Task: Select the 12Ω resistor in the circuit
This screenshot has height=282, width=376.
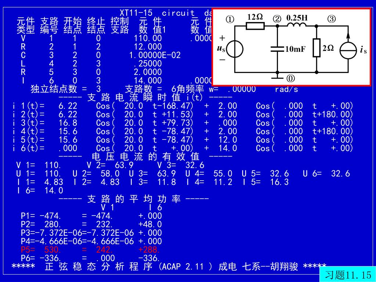Action: 255,26
